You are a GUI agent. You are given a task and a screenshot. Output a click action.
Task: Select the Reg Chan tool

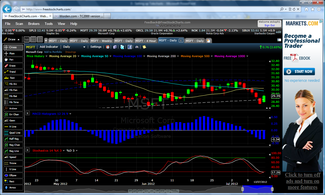[x=13, y=145]
